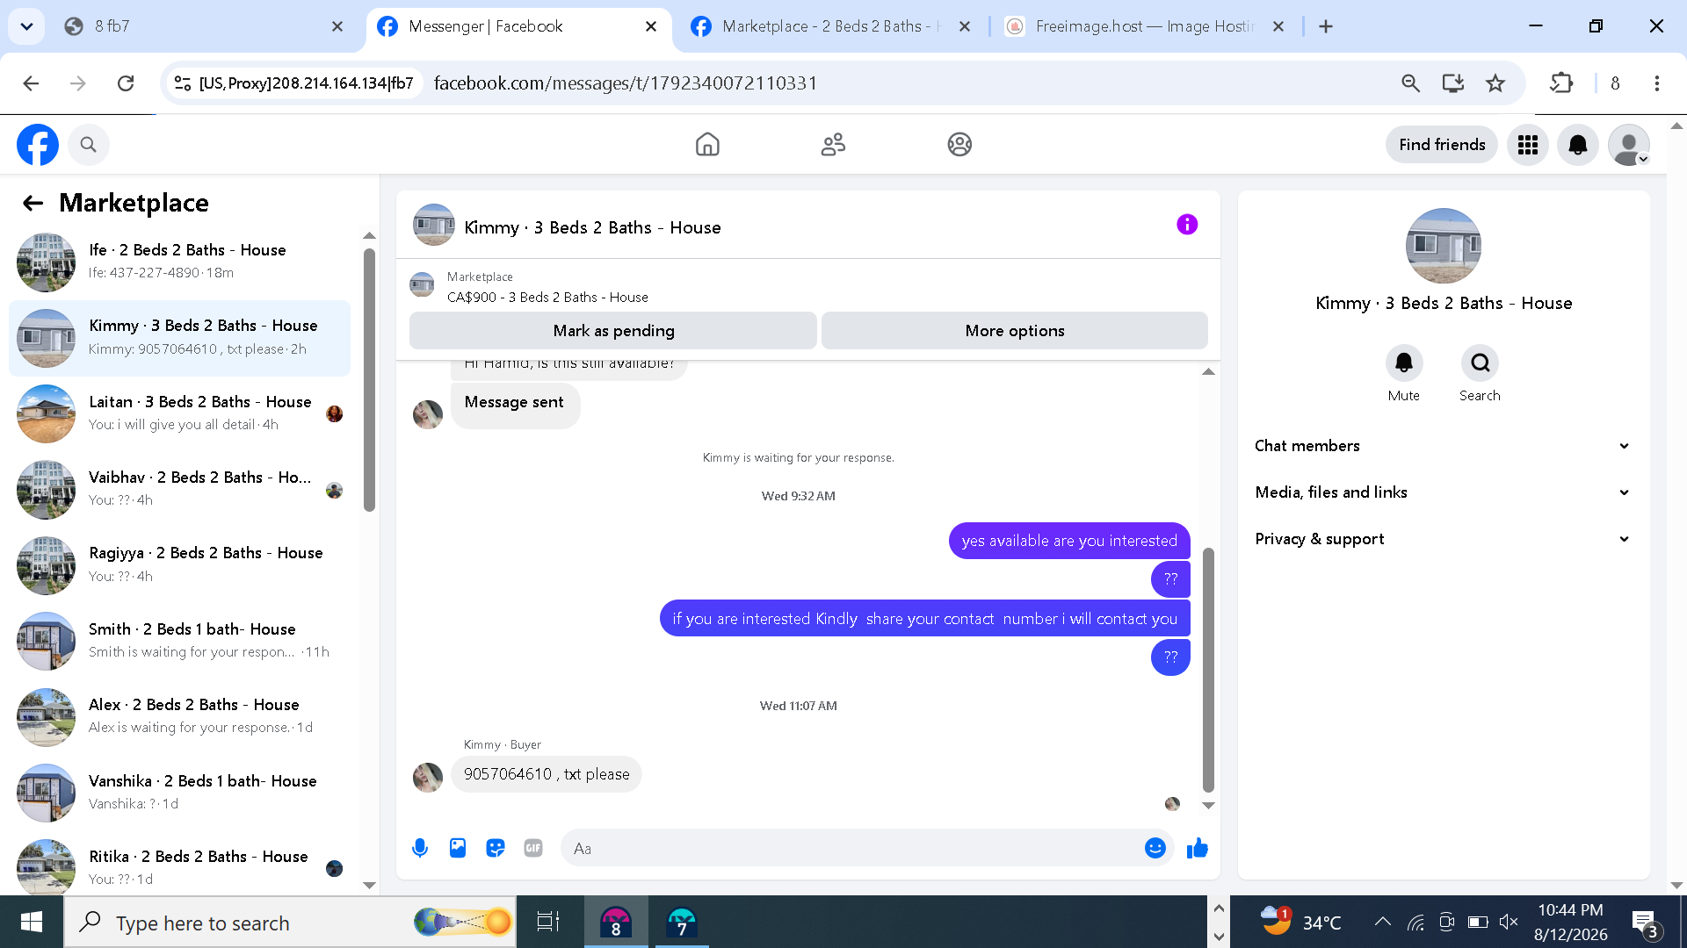Viewport: 1687px width, 948px height.
Task: Bookmark this page star icon
Action: (1495, 83)
